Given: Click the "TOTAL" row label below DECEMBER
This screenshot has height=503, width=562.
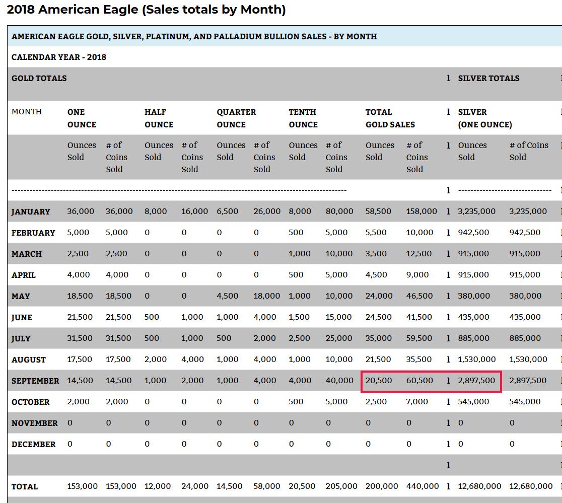Looking at the screenshot, I should click(x=24, y=486).
